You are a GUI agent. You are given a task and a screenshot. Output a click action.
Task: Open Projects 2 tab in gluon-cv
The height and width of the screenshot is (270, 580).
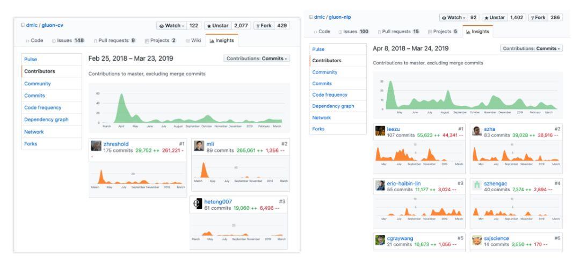tap(160, 40)
